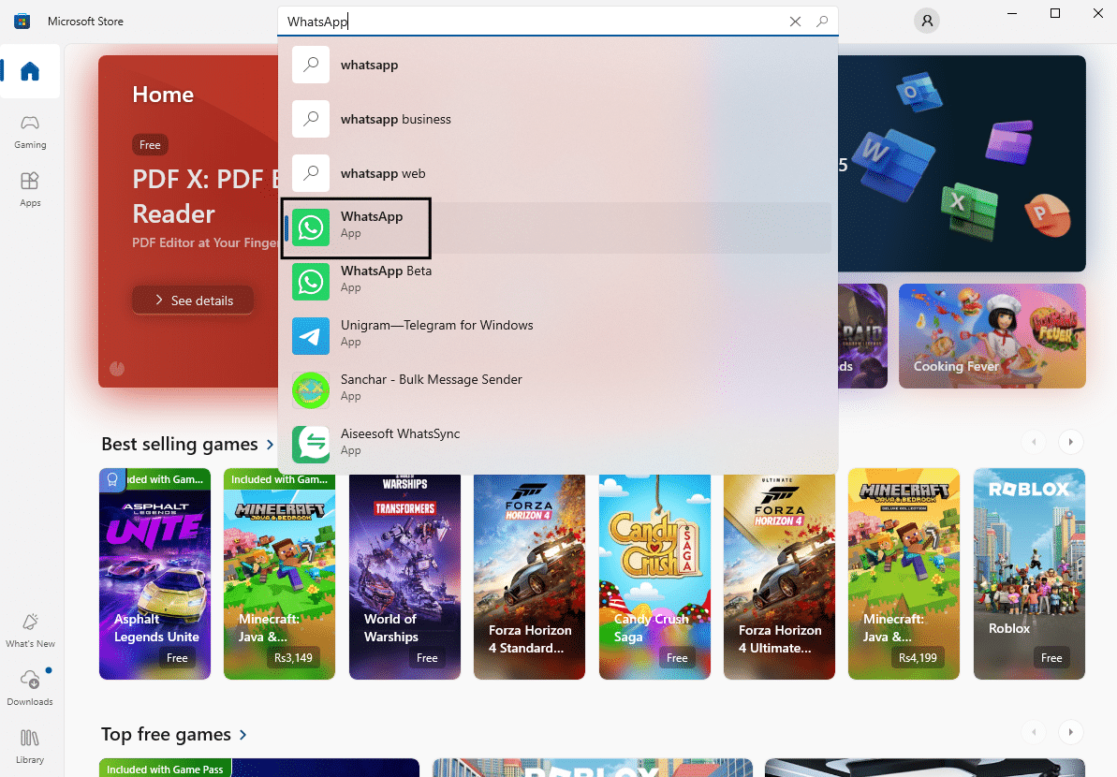Click the Home icon in sidebar
1117x777 pixels.
click(x=29, y=71)
